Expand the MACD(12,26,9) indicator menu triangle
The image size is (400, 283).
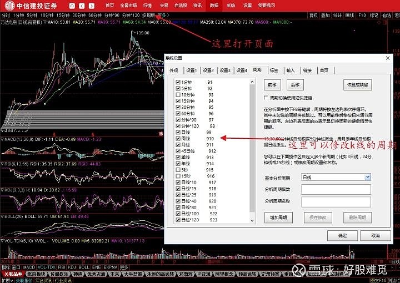point(2,139)
